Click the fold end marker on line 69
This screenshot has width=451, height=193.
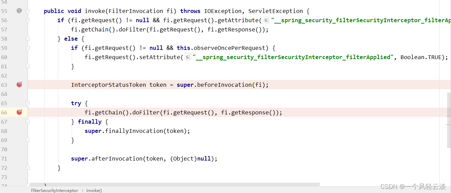click(x=28, y=140)
